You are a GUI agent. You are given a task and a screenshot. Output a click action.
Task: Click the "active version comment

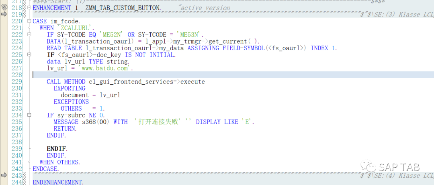coord(205,8)
